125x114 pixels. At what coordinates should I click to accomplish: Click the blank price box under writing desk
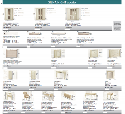pyautogui.click(x=56, y=90)
